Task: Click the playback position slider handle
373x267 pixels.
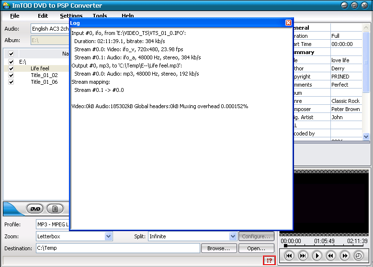Action: pos(285,245)
